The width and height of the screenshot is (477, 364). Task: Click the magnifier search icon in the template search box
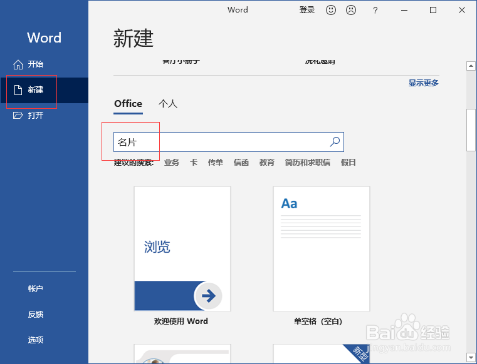coord(335,141)
